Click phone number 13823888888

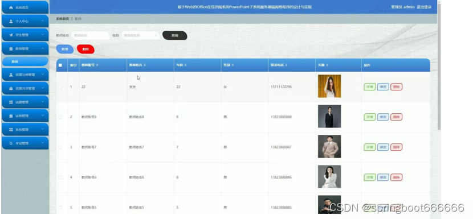click(x=281, y=117)
